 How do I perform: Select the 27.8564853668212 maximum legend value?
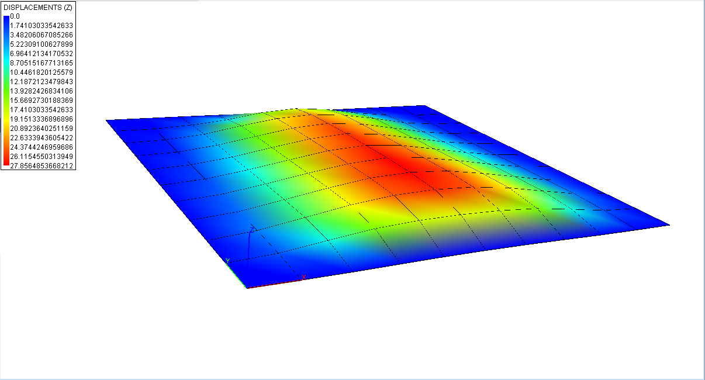[42, 166]
